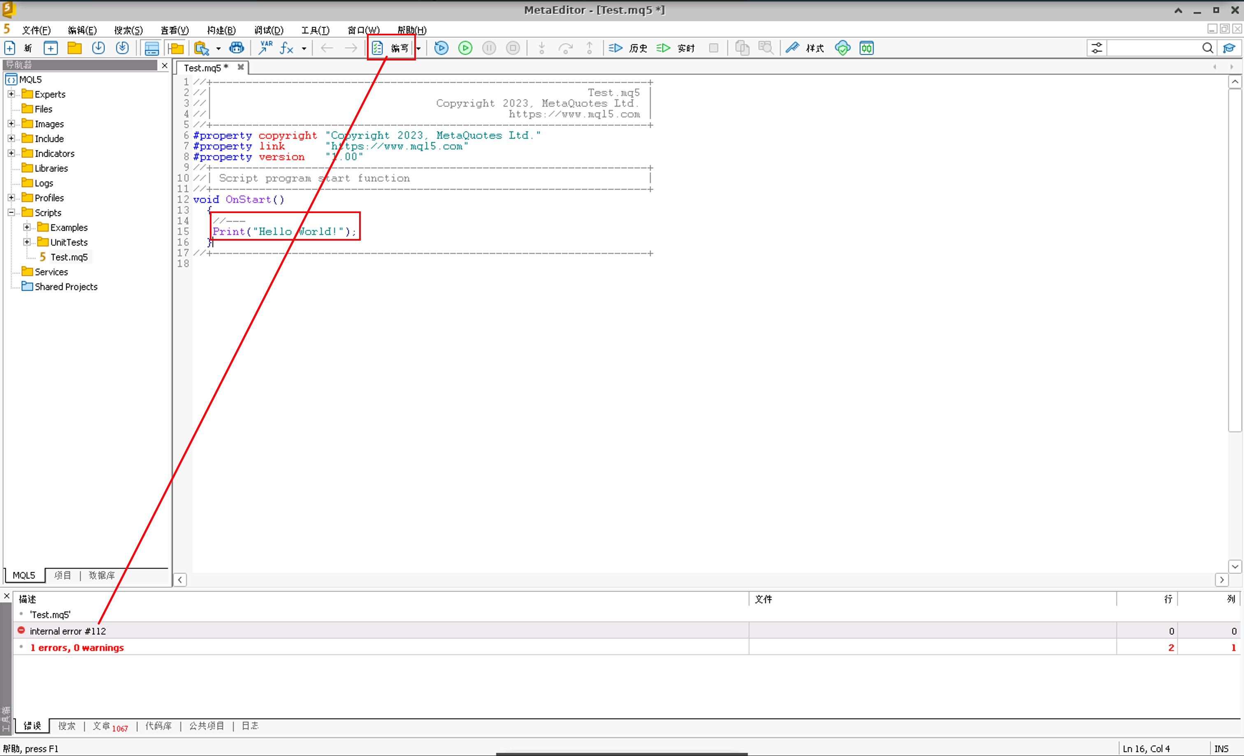
Task: Collapse the Scripts folder
Action: click(11, 213)
